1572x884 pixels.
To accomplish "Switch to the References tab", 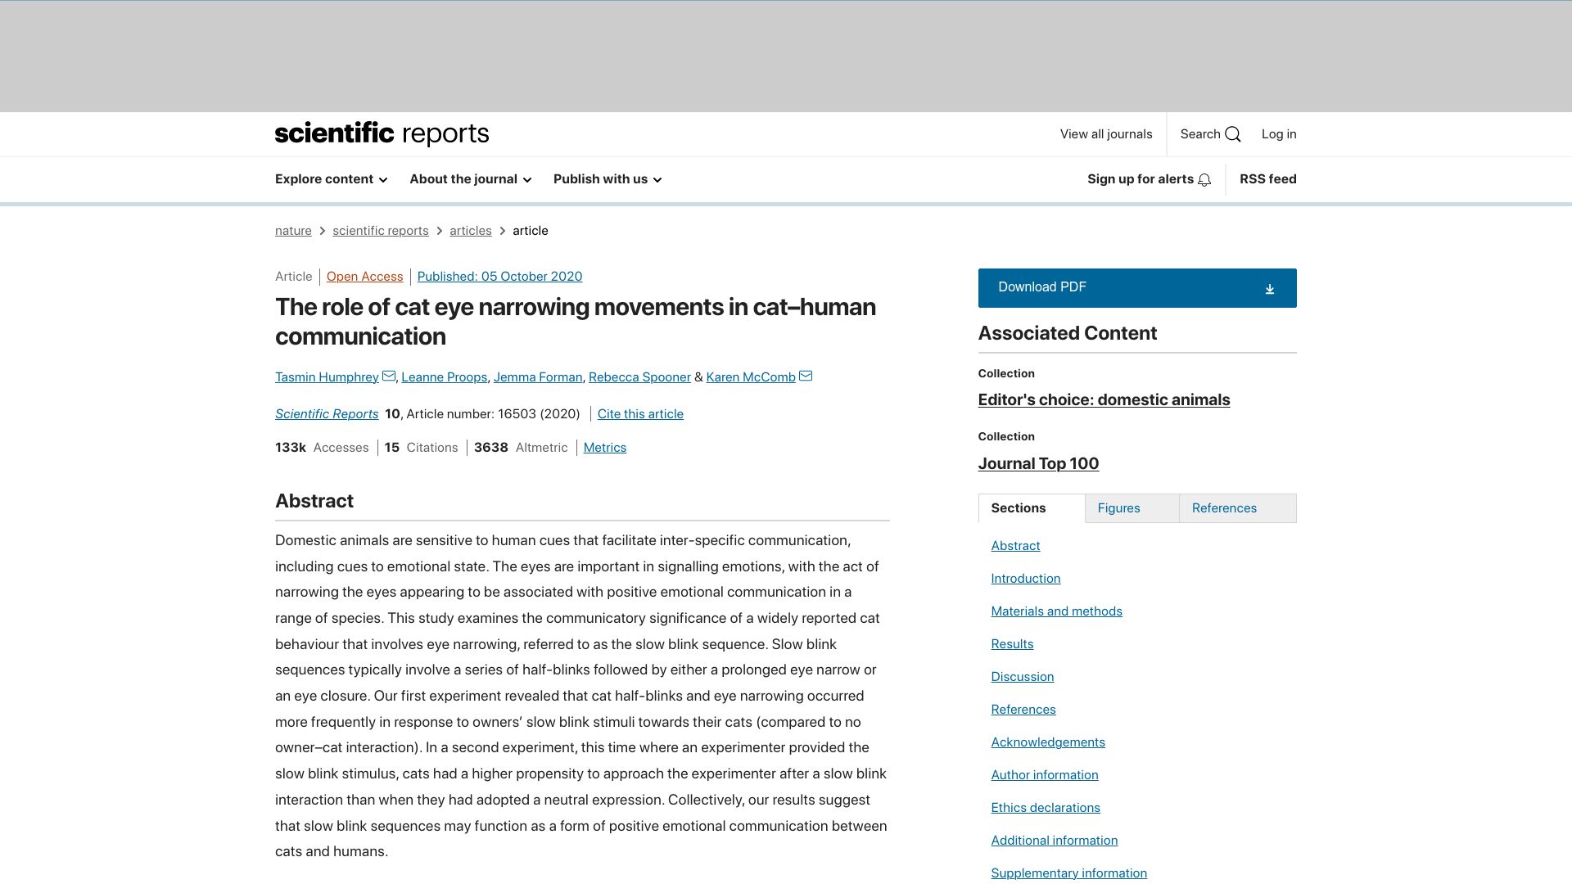I will (1237, 508).
